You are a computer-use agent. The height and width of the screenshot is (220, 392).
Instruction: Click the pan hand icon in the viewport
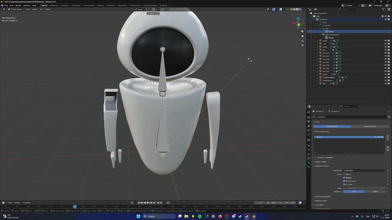pos(302,36)
